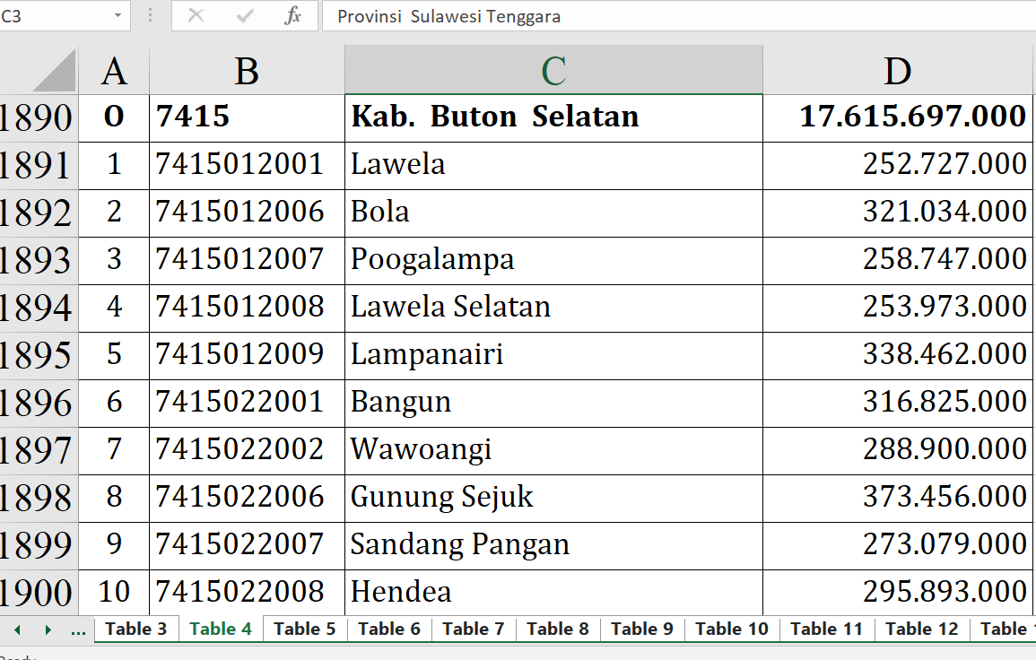Viewport: 1036px width, 660px height.
Task: Select column D header
Action: [x=898, y=71]
